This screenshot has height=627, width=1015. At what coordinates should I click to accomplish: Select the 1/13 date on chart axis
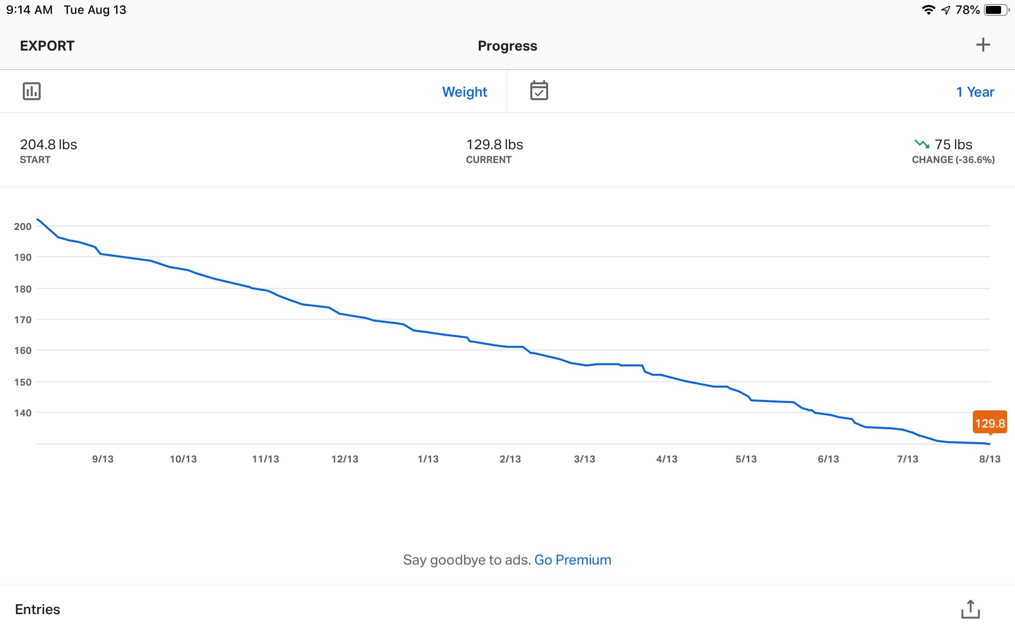(428, 459)
